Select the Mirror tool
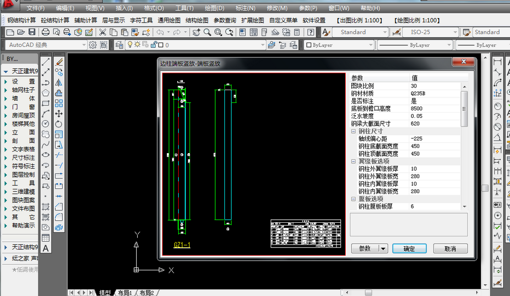The width and height of the screenshot is (510, 296). 59,82
